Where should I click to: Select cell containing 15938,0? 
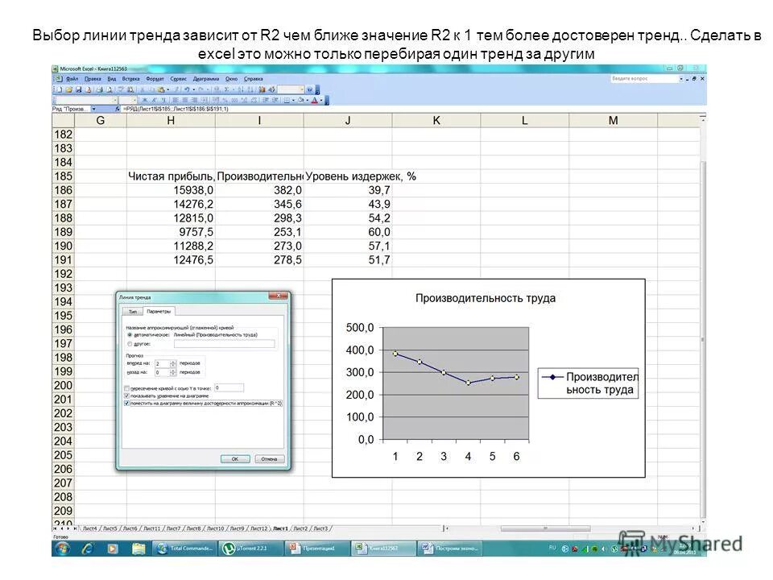[x=171, y=190]
